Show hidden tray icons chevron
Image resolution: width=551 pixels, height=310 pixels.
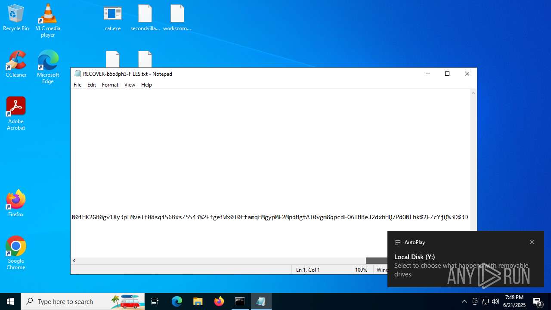464,301
